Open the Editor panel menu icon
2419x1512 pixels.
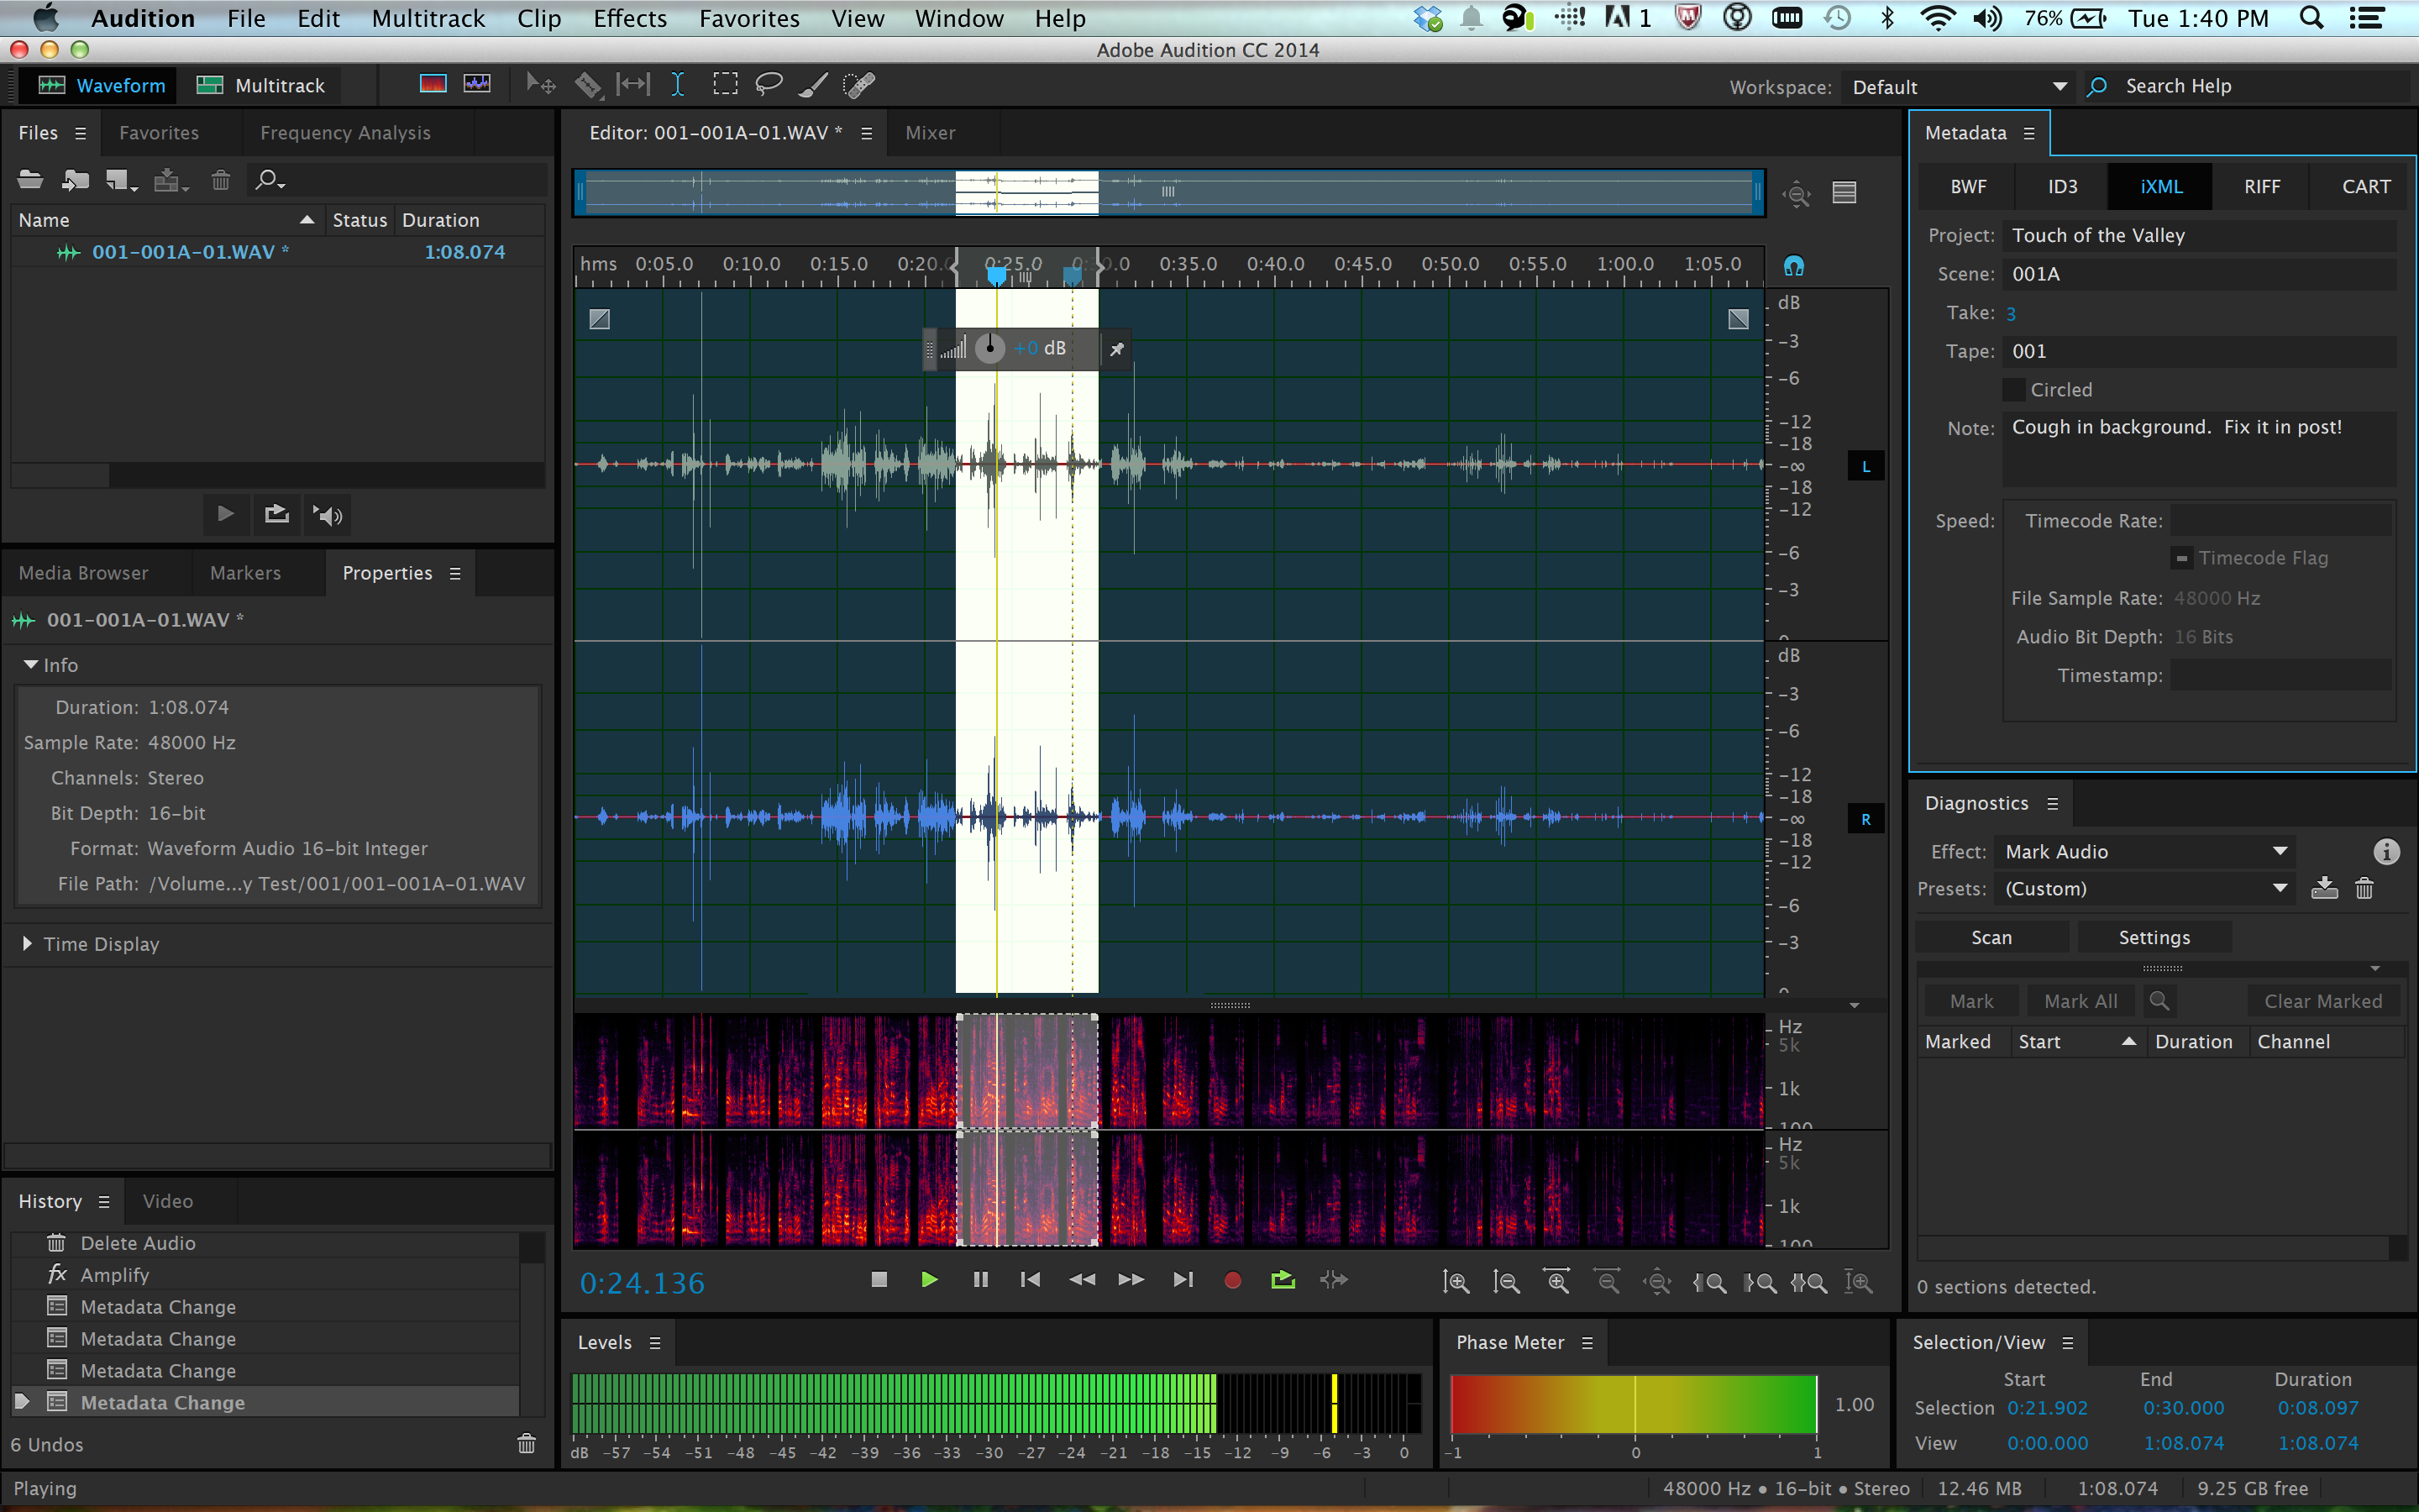pyautogui.click(x=867, y=133)
